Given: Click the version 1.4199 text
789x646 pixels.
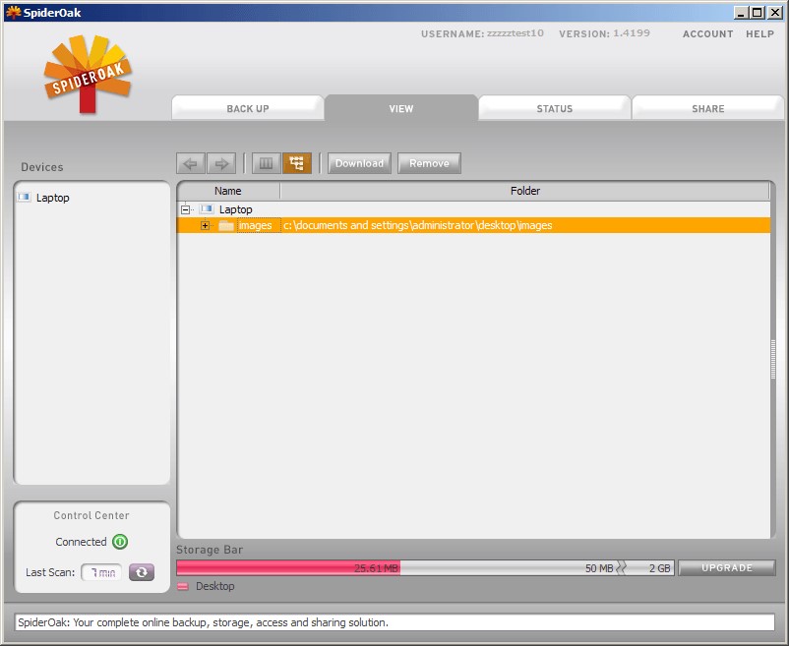Looking at the screenshot, I should point(632,33).
